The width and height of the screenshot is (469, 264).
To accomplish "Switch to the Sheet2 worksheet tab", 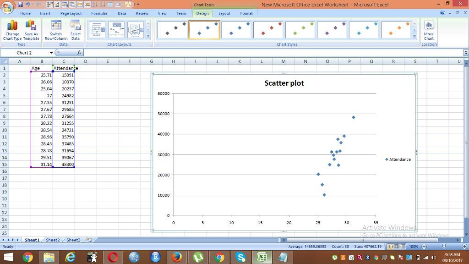I will point(52,240).
